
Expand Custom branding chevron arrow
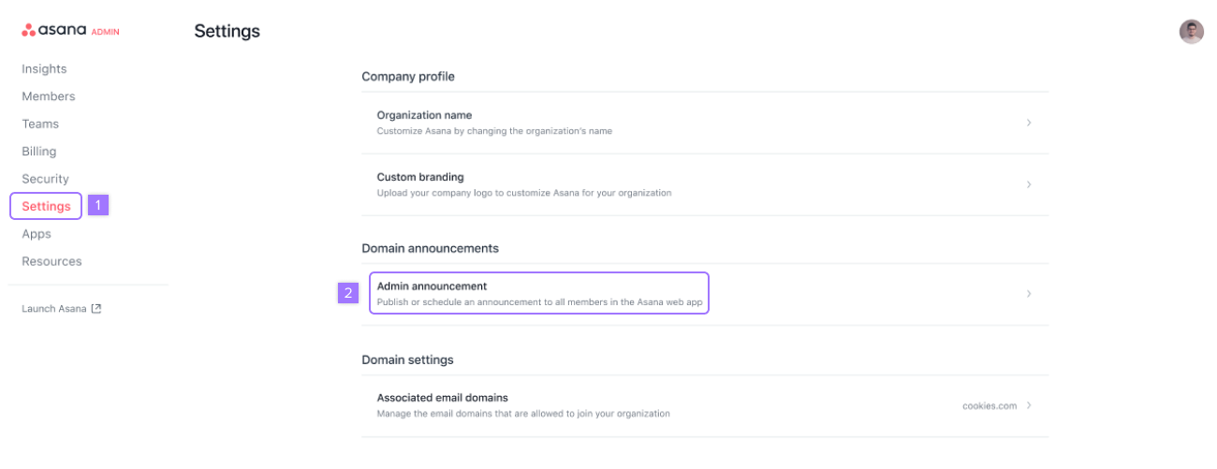click(1029, 184)
